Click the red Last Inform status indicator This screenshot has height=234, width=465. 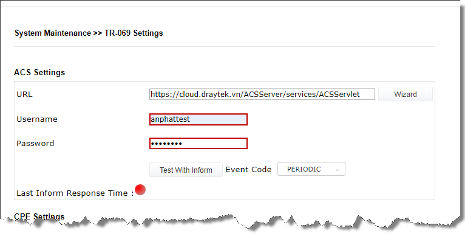click(x=140, y=190)
